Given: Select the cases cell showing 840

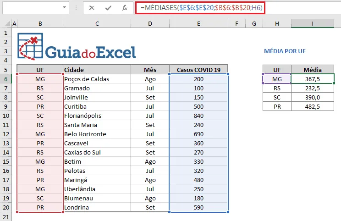Looking at the screenshot, I should point(199,116).
